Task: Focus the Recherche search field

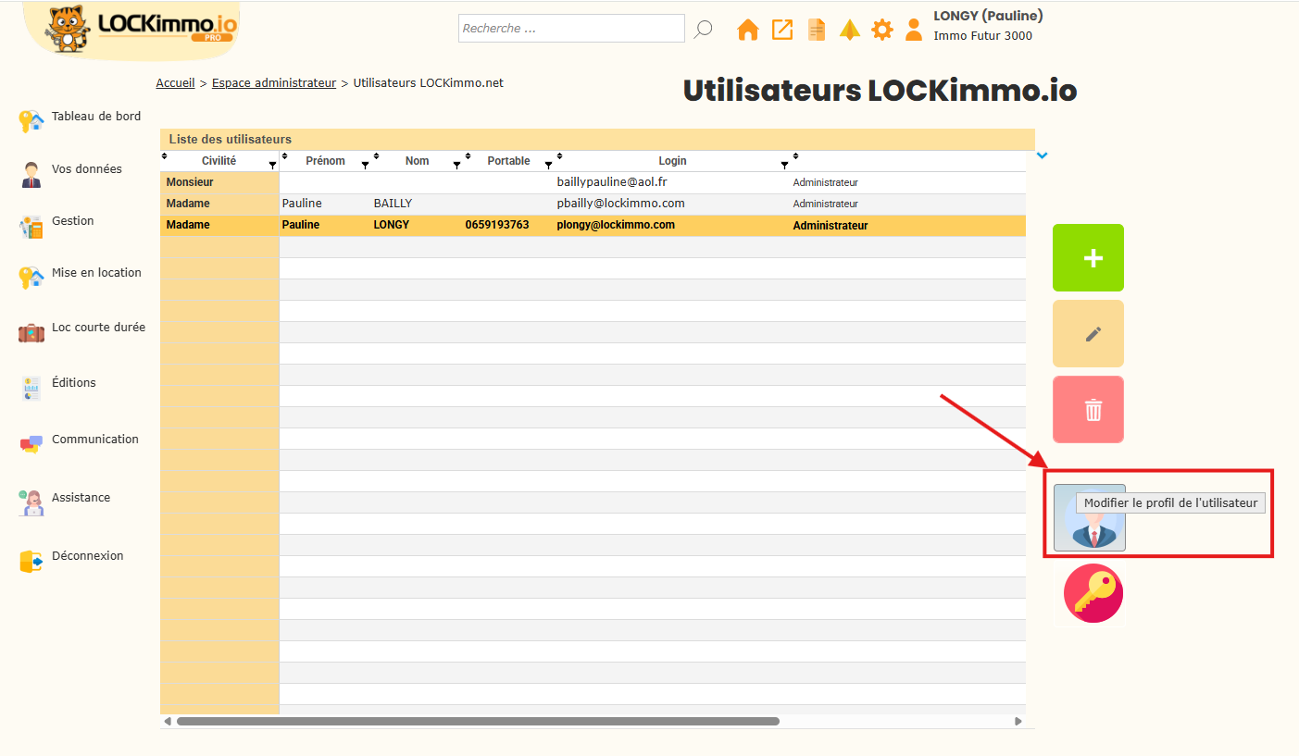Action: 571,29
